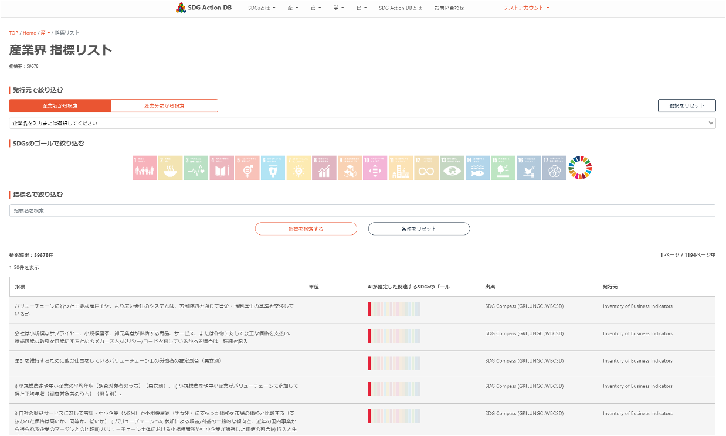Expand the SDGsとは menu dropdown
This screenshot has width=726, height=436.
point(262,8)
